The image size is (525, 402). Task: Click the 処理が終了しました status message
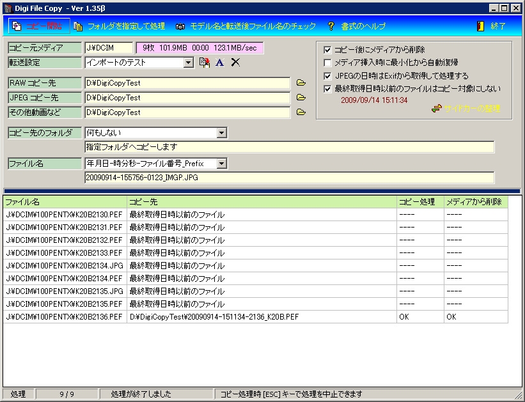click(141, 394)
